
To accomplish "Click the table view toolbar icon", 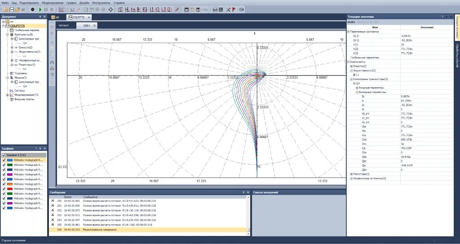I will [x=186, y=10].
